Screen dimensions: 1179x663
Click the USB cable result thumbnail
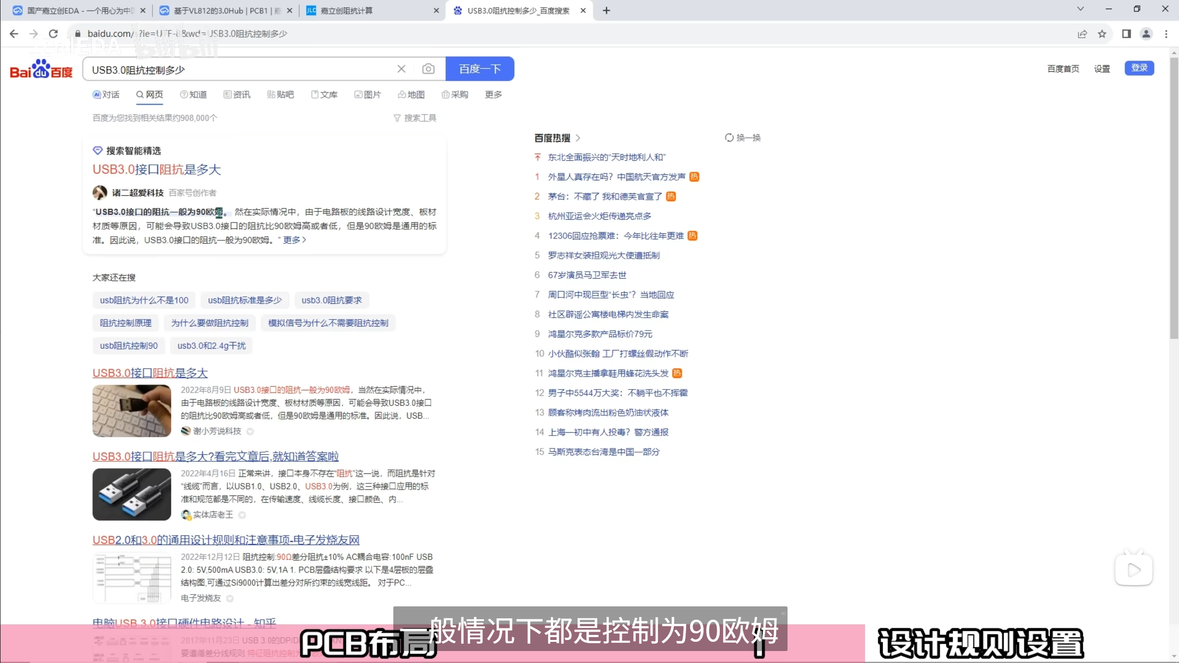pyautogui.click(x=132, y=494)
